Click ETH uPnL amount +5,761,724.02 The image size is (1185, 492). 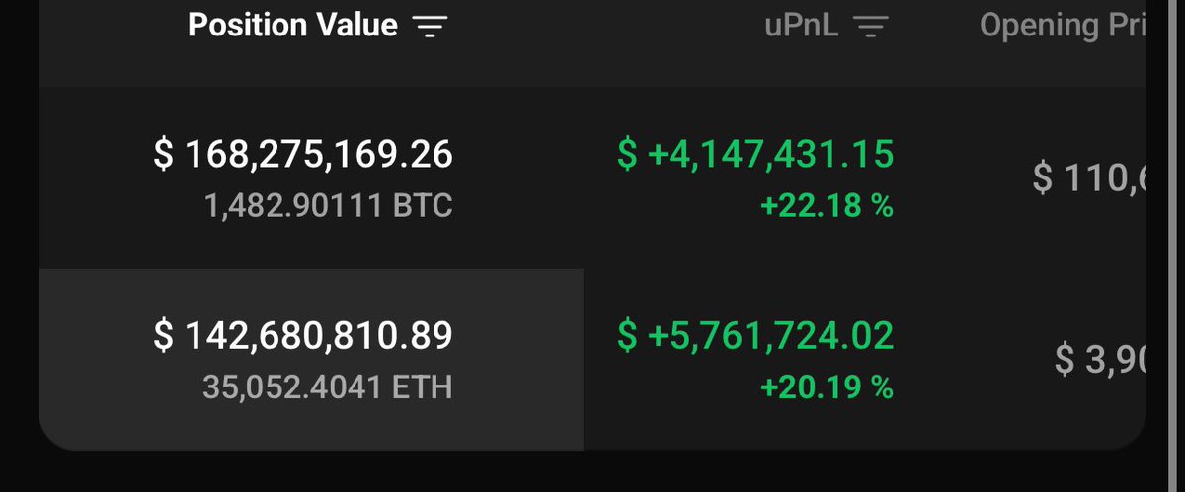755,336
